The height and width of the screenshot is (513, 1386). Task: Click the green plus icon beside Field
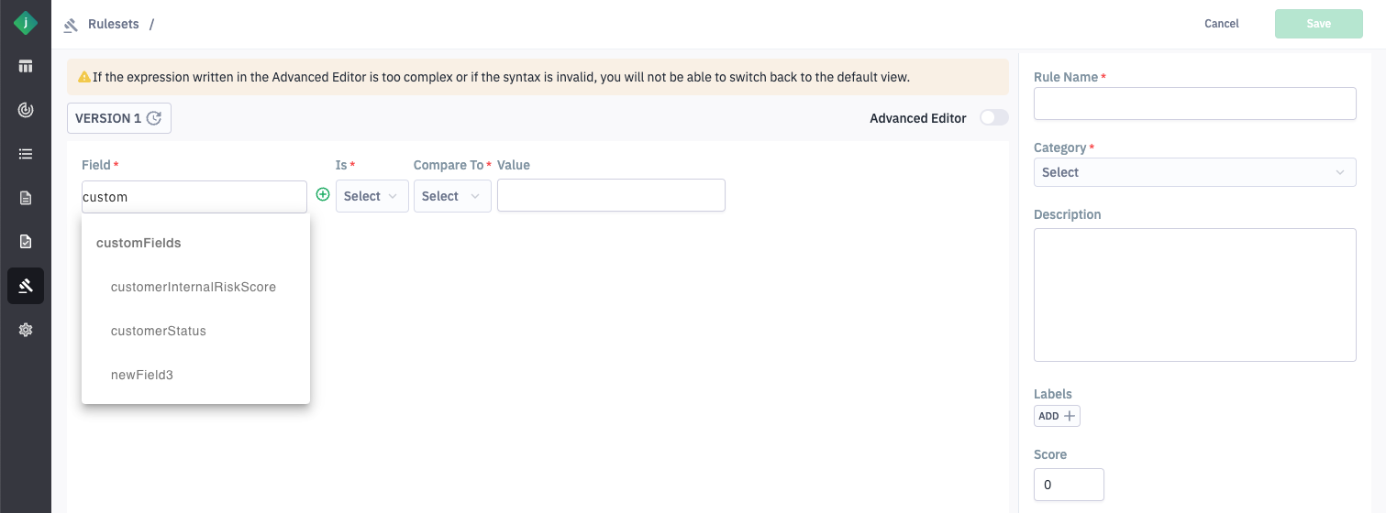[x=323, y=195]
